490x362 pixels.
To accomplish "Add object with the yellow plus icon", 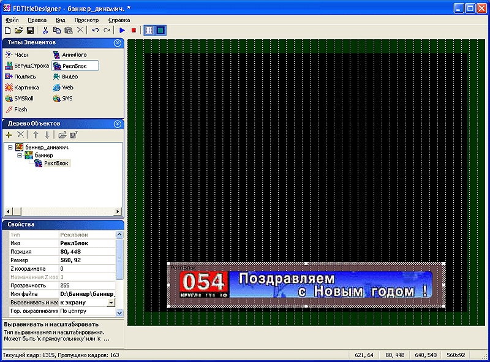I will (x=9, y=135).
